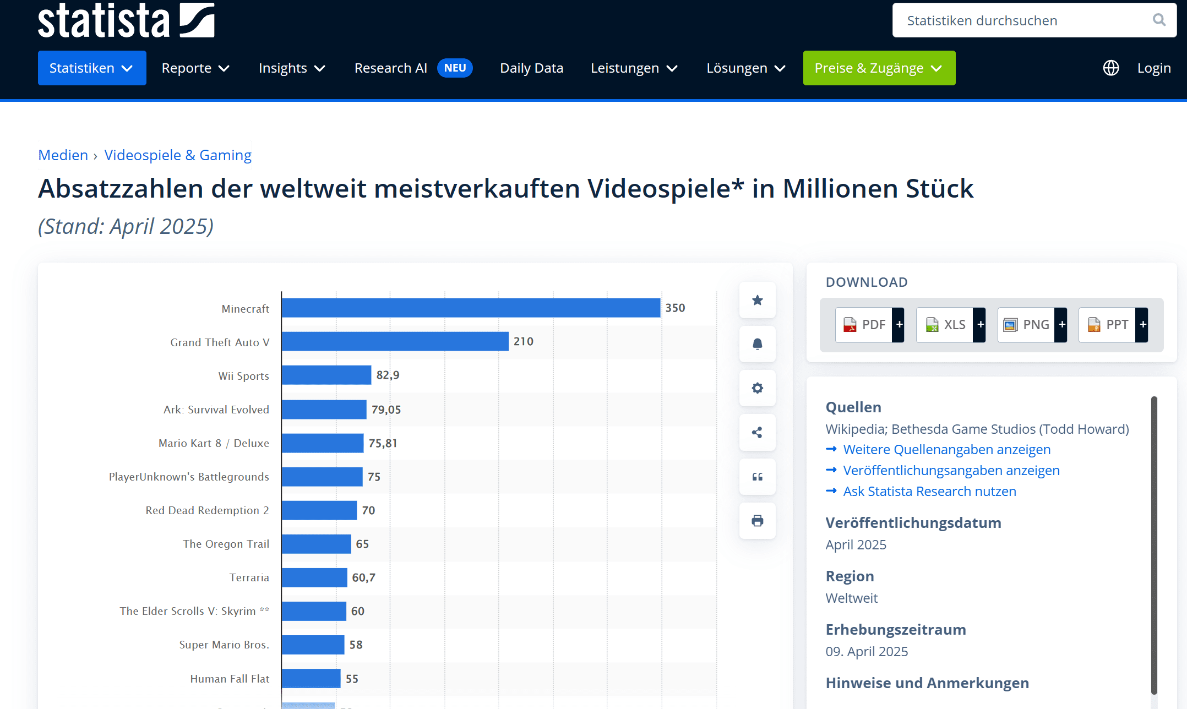Image resolution: width=1187 pixels, height=709 pixels.
Task: Download the statistic as XLS
Action: [945, 325]
